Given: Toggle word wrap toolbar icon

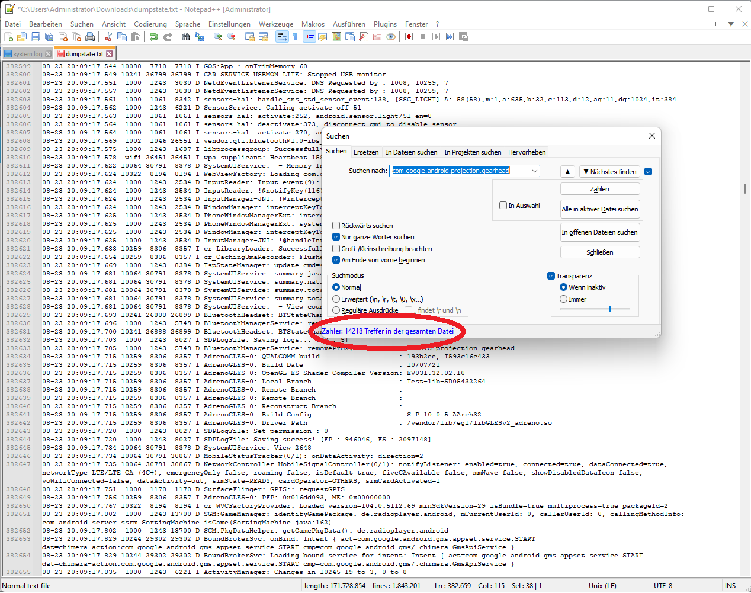Looking at the screenshot, I should point(282,37).
